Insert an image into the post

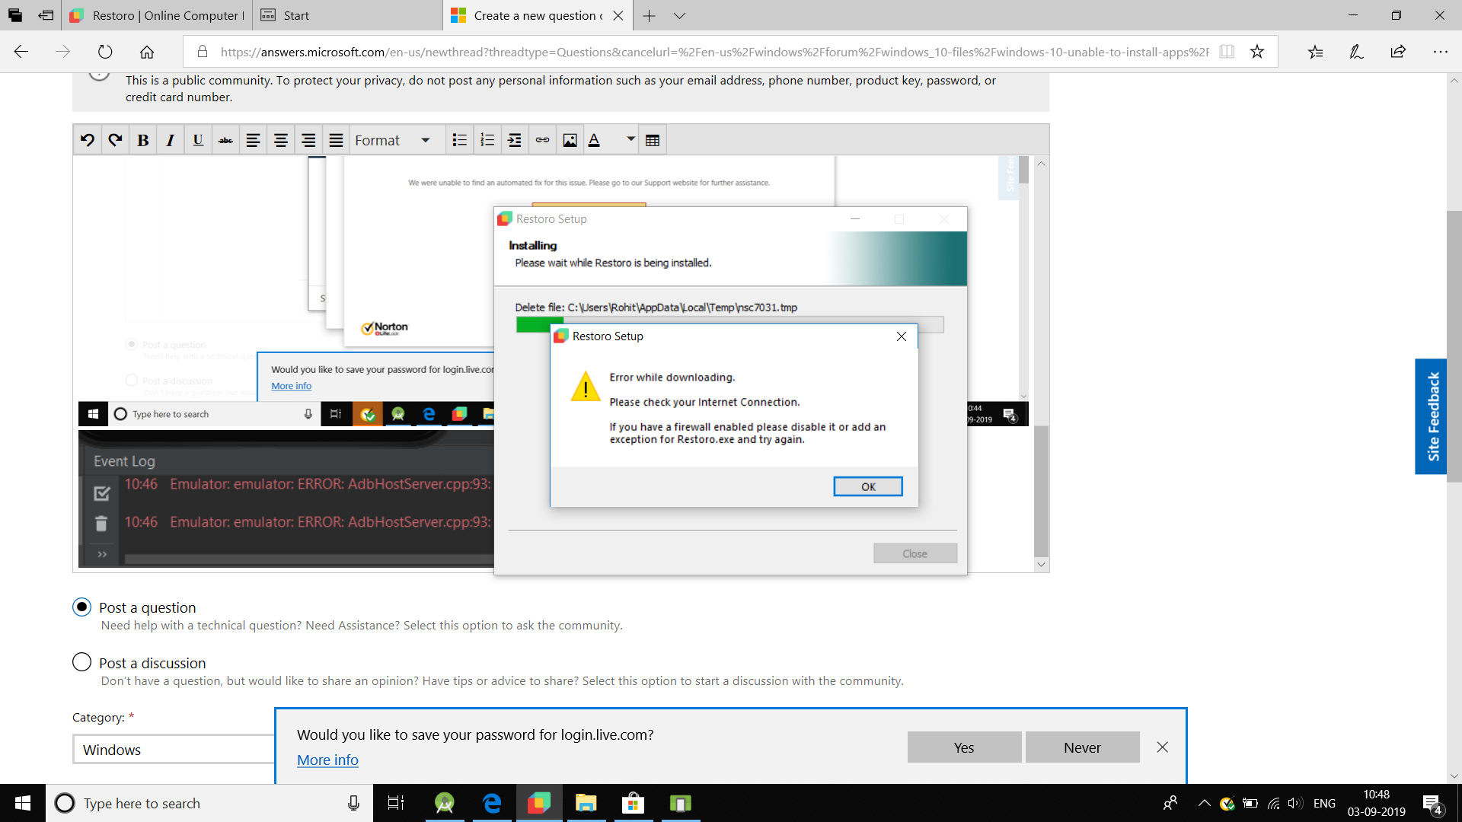click(x=570, y=140)
